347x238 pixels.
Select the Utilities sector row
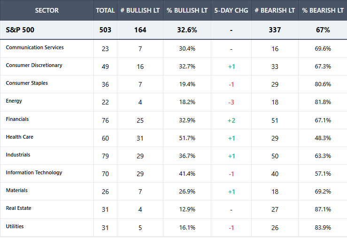pyautogui.click(x=15, y=226)
